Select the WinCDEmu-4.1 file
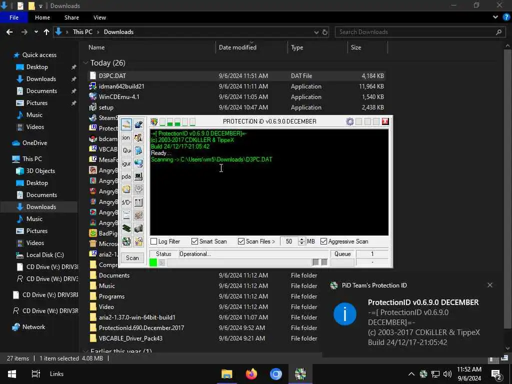 coord(119,96)
